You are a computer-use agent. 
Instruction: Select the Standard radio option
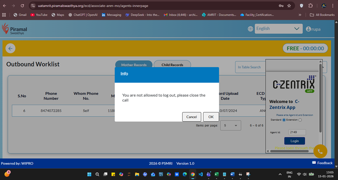284,120
